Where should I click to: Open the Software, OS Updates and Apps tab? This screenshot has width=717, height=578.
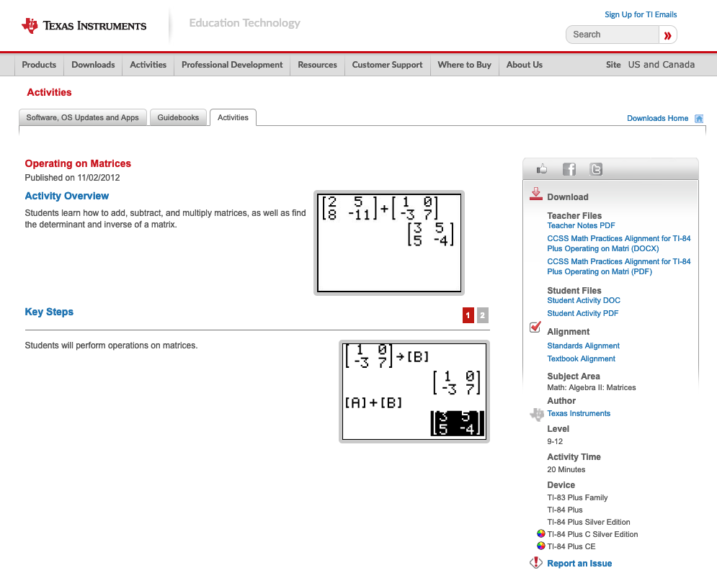82,117
